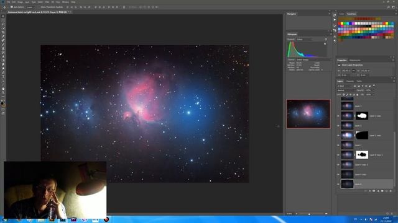The image size is (398, 223).
Task: Click the new adjustment layer icon
Action: [378, 191]
